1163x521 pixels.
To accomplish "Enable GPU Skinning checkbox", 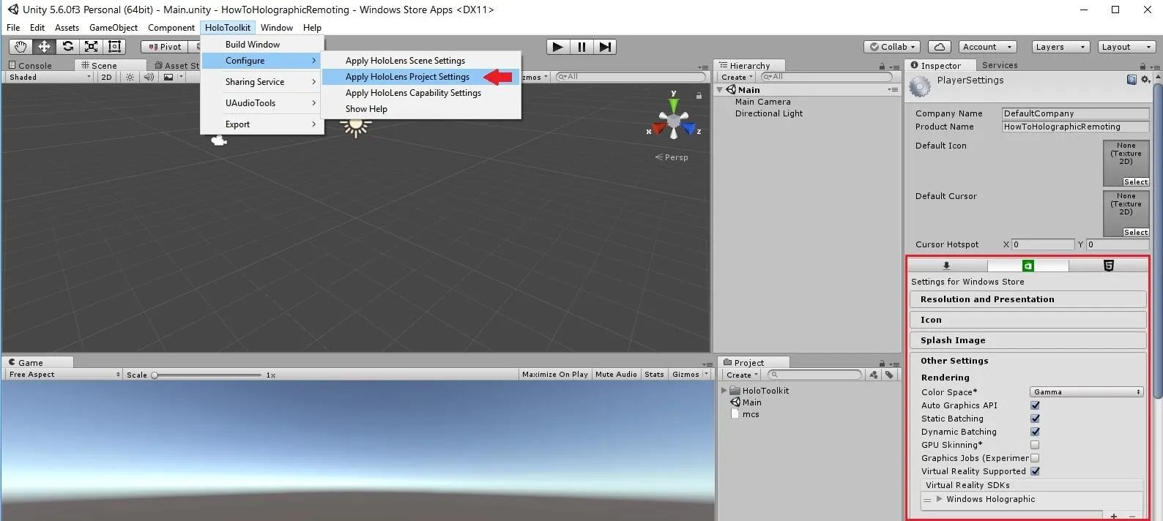I will click(1035, 445).
